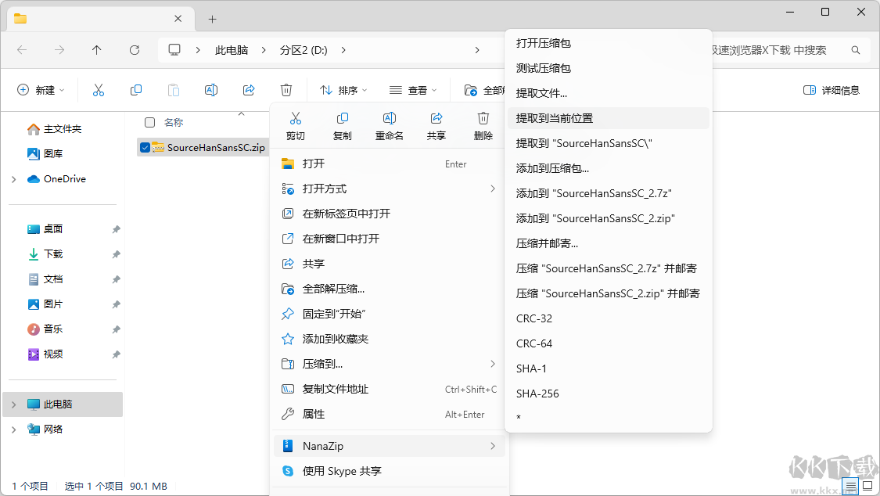Viewport: 880px width, 496px height.
Task: Expand the 网络 tree node
Action: click(14, 430)
